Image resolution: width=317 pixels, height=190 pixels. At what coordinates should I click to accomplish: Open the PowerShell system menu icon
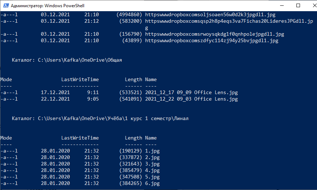(x=6, y=5)
